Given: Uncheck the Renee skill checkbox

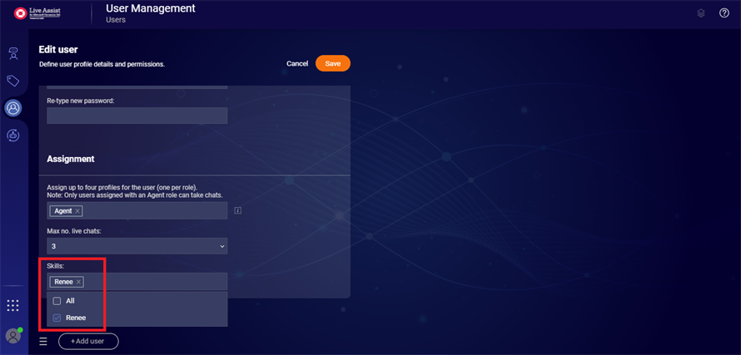Looking at the screenshot, I should click(x=57, y=318).
